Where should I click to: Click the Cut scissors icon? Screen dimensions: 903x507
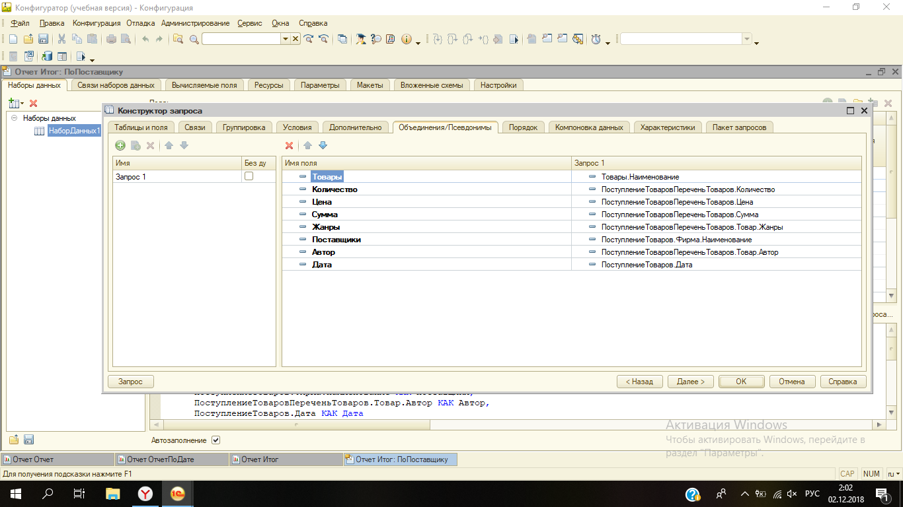tap(61, 39)
